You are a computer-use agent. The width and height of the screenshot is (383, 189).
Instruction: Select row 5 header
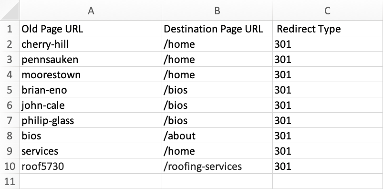(x=10, y=90)
